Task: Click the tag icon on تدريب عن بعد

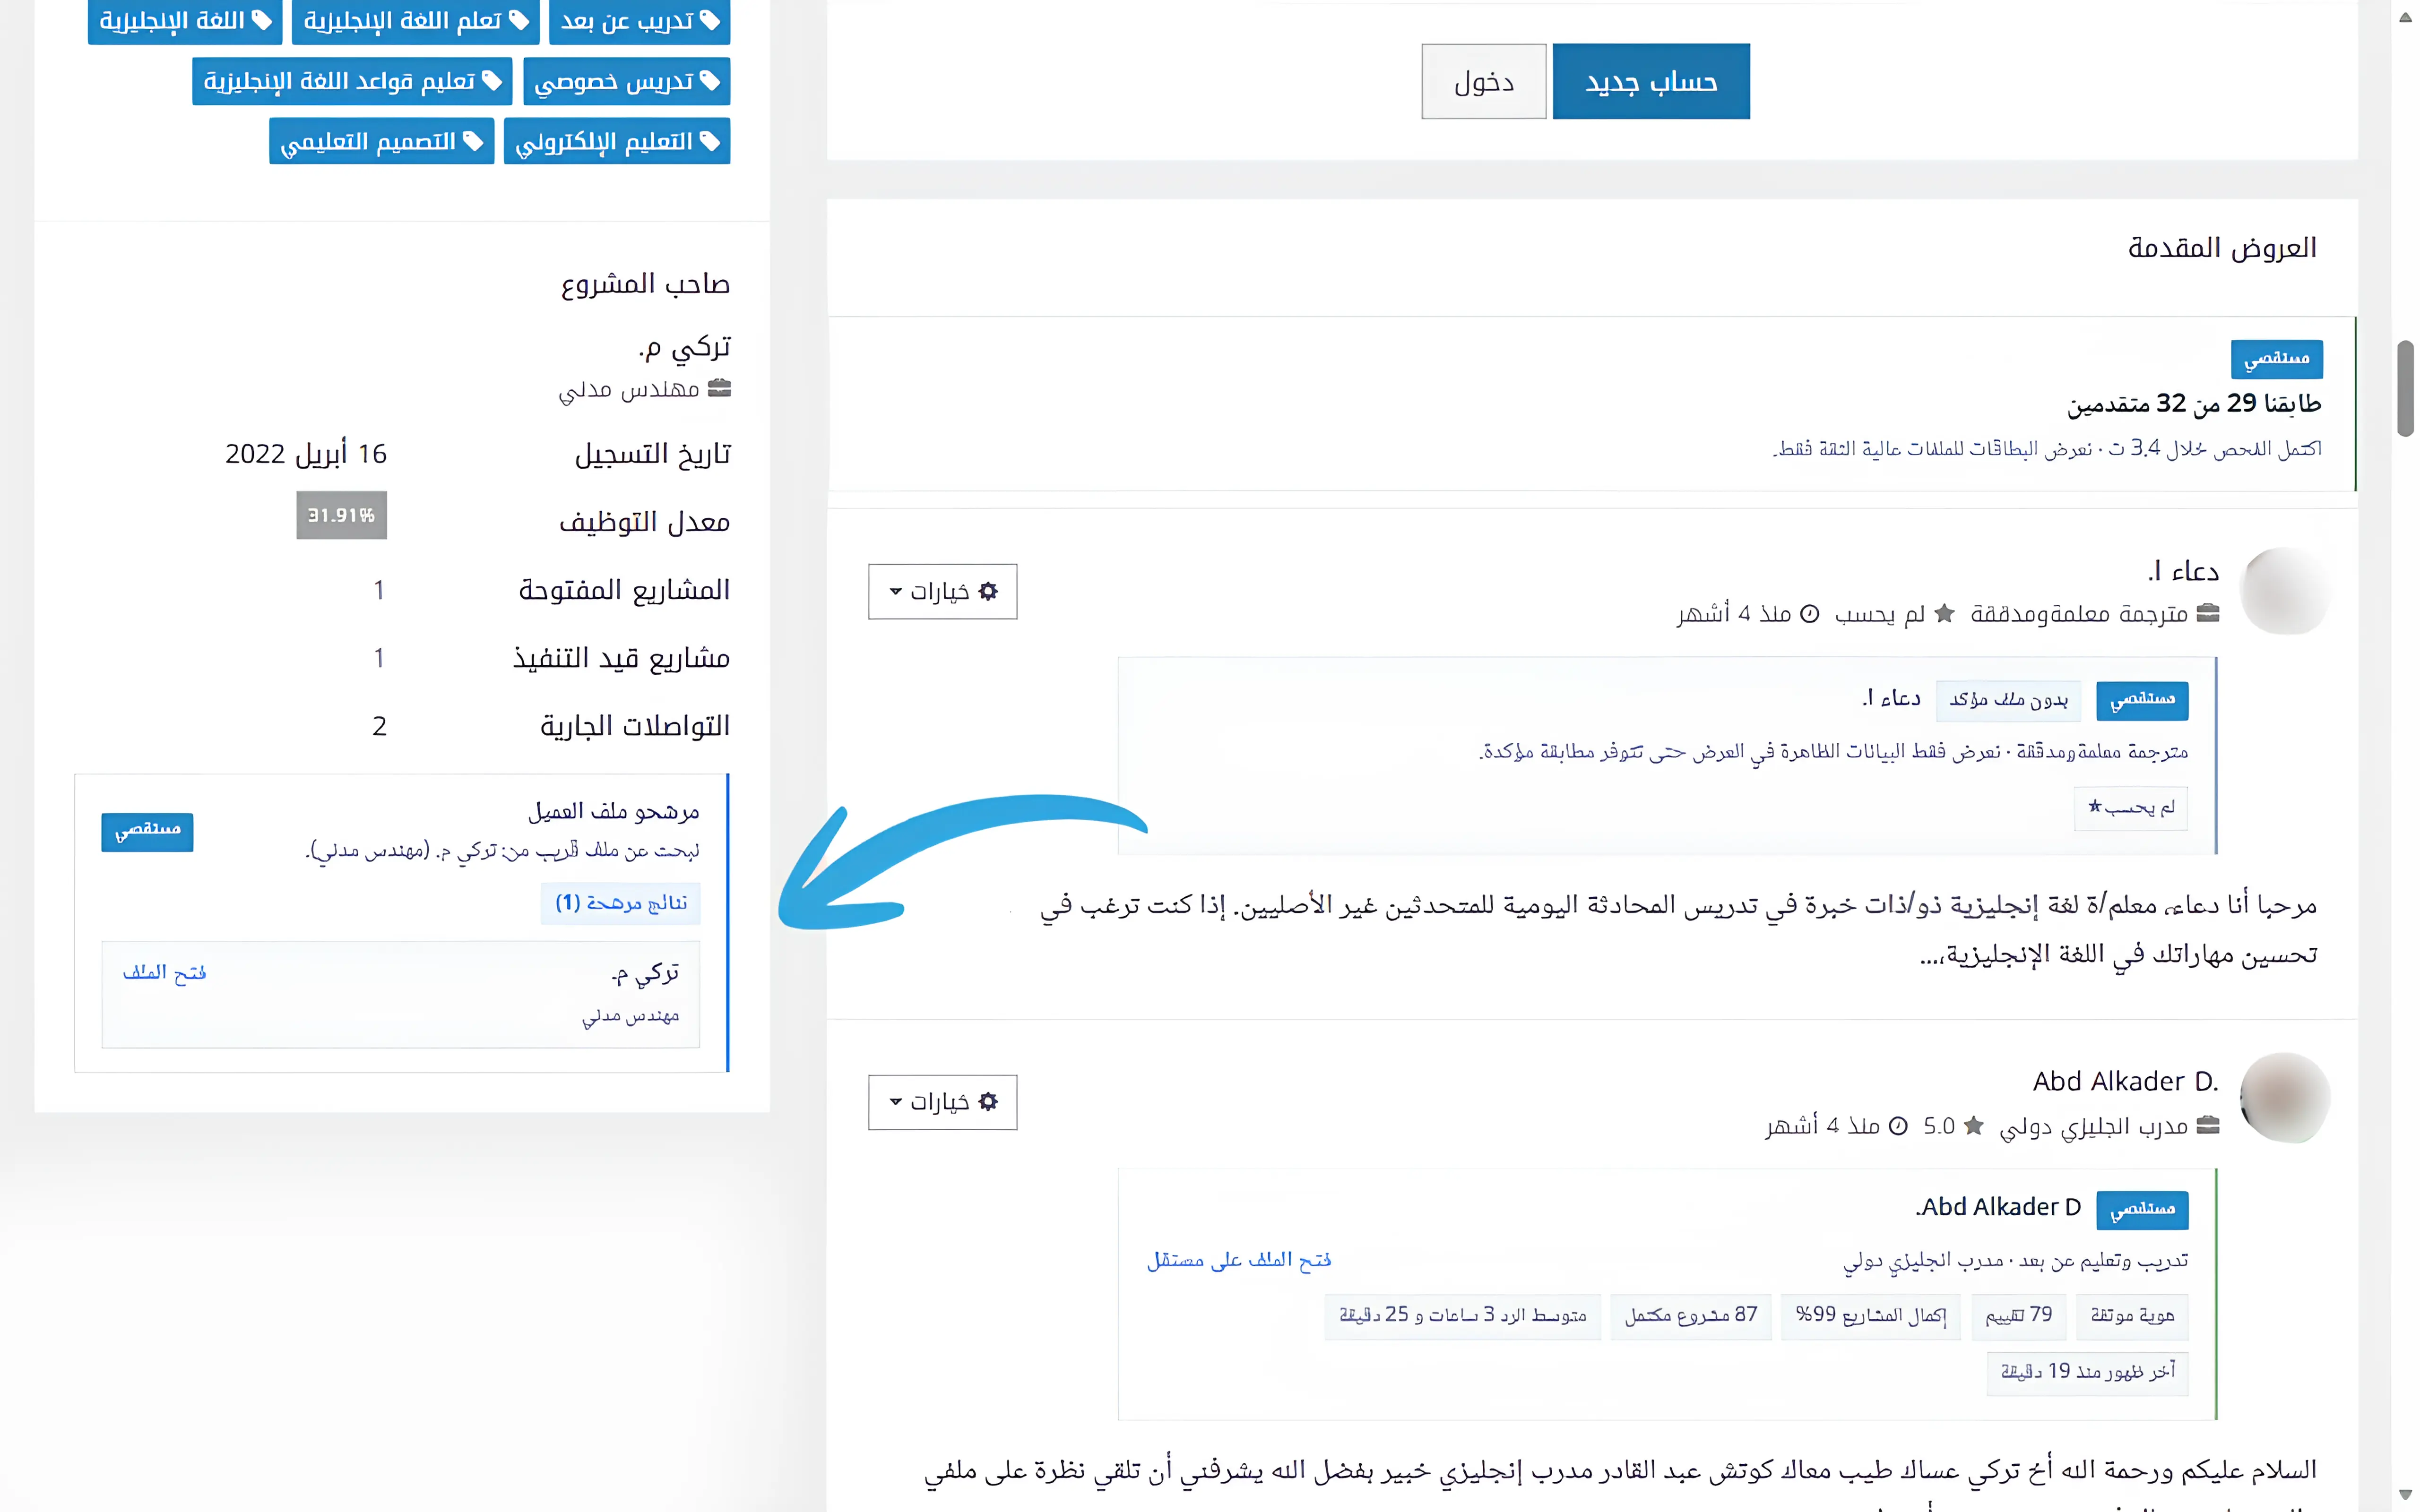Action: click(x=709, y=20)
